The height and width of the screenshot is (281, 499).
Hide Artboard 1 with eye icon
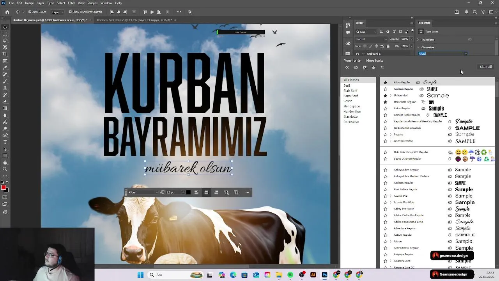click(x=357, y=54)
